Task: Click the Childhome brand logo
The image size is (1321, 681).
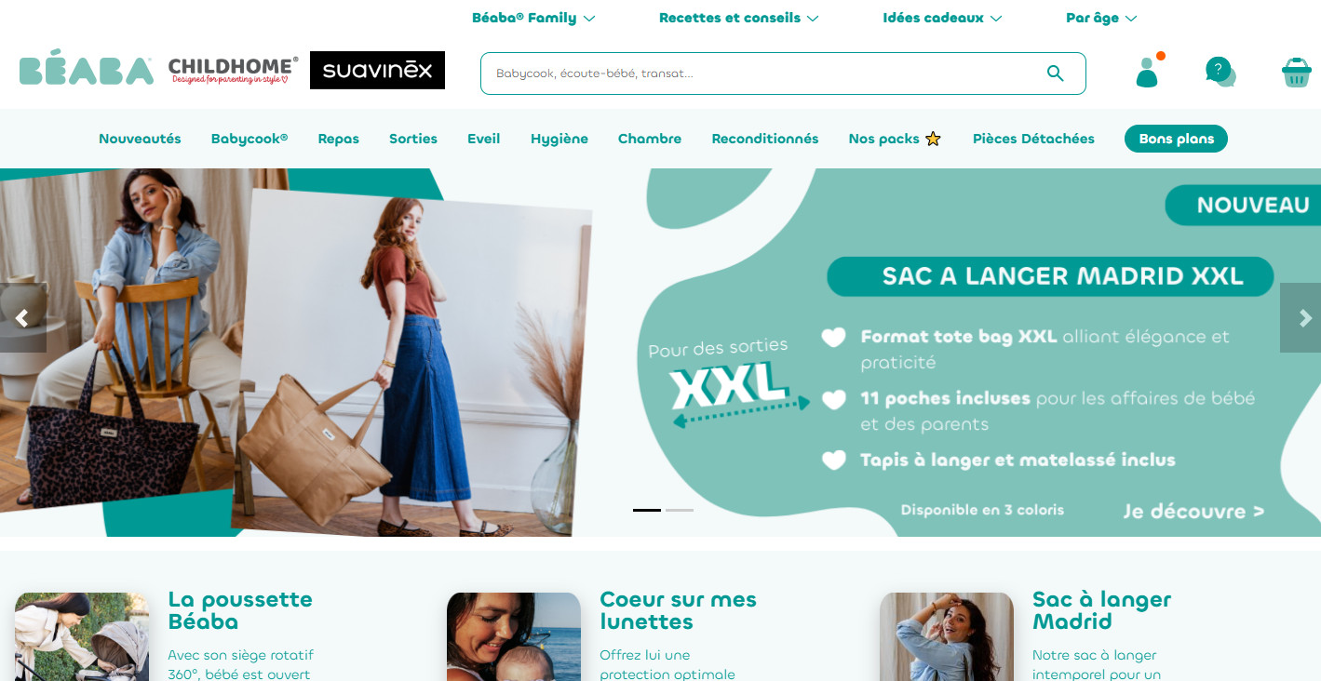Action: click(x=234, y=71)
